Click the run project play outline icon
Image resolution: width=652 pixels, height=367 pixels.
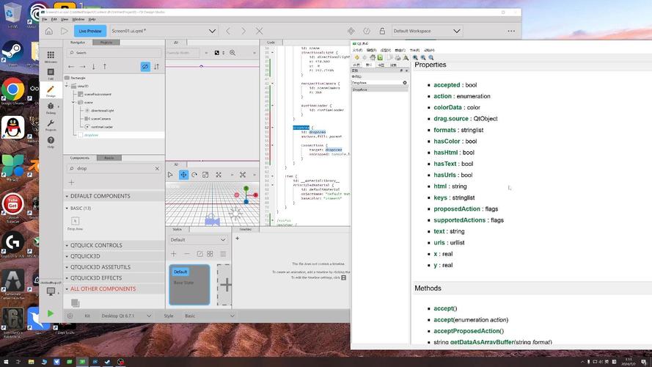(64, 31)
